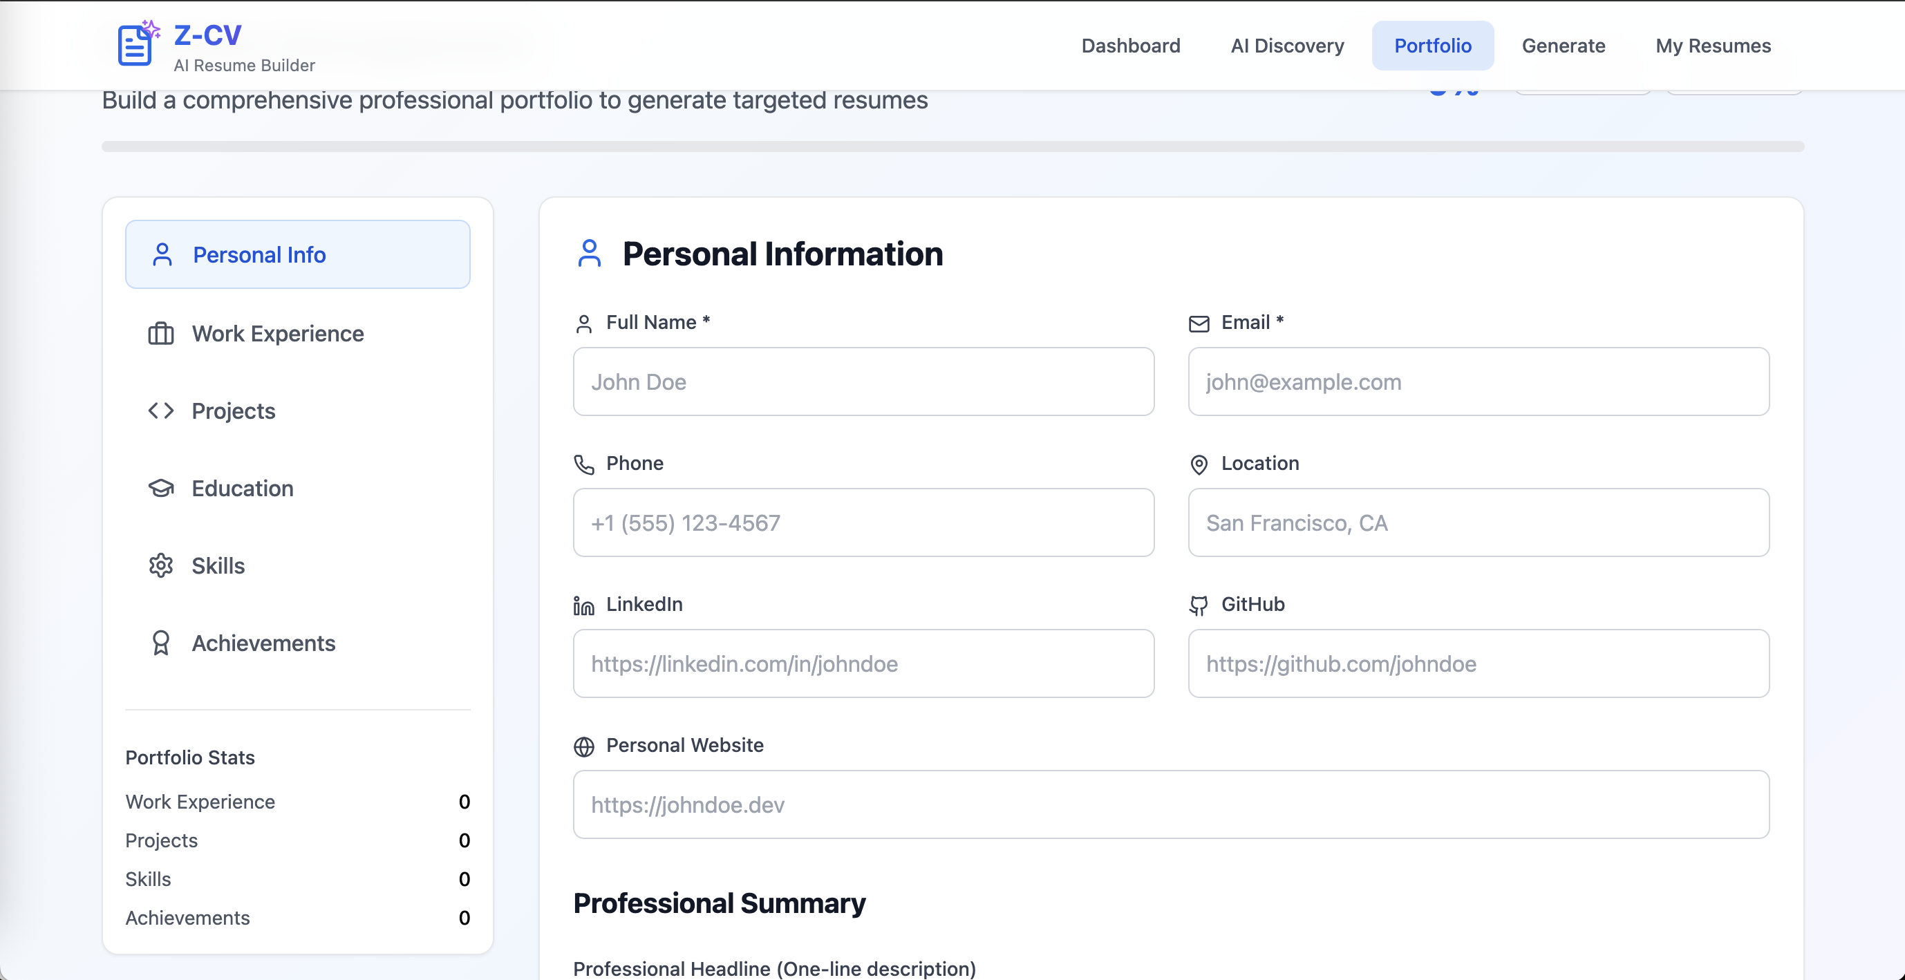Click the portfolio completion progress bar

click(952, 147)
